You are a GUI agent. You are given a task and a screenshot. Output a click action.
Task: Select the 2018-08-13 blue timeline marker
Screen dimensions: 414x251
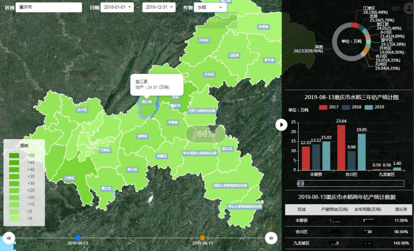pos(77,238)
